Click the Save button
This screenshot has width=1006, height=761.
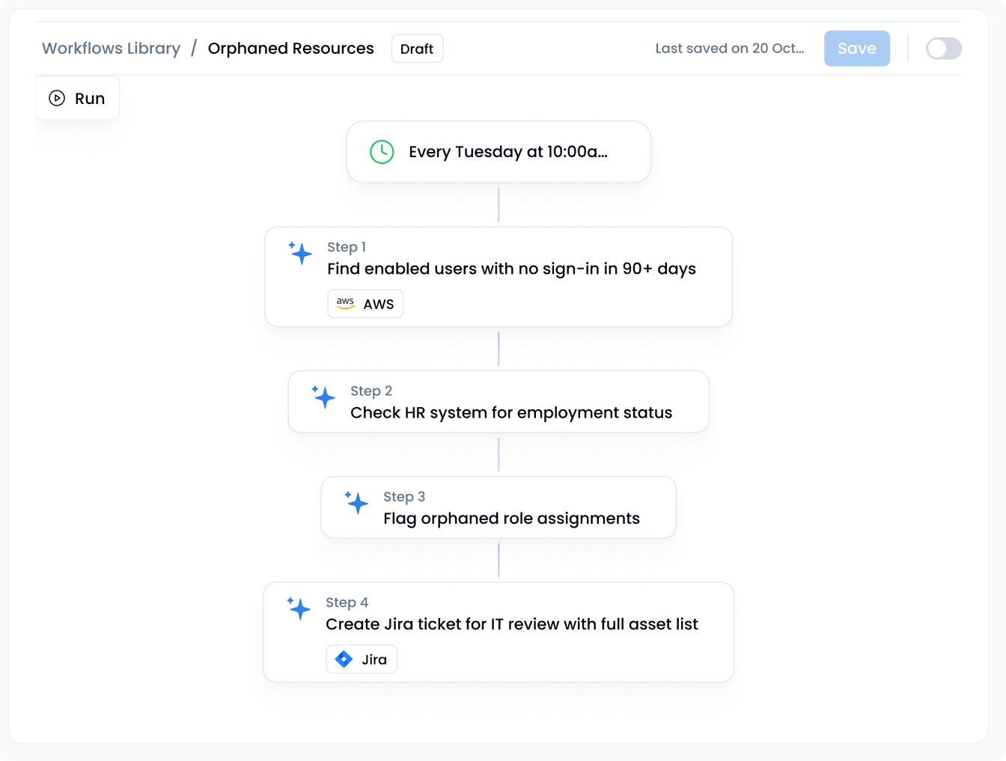856,49
